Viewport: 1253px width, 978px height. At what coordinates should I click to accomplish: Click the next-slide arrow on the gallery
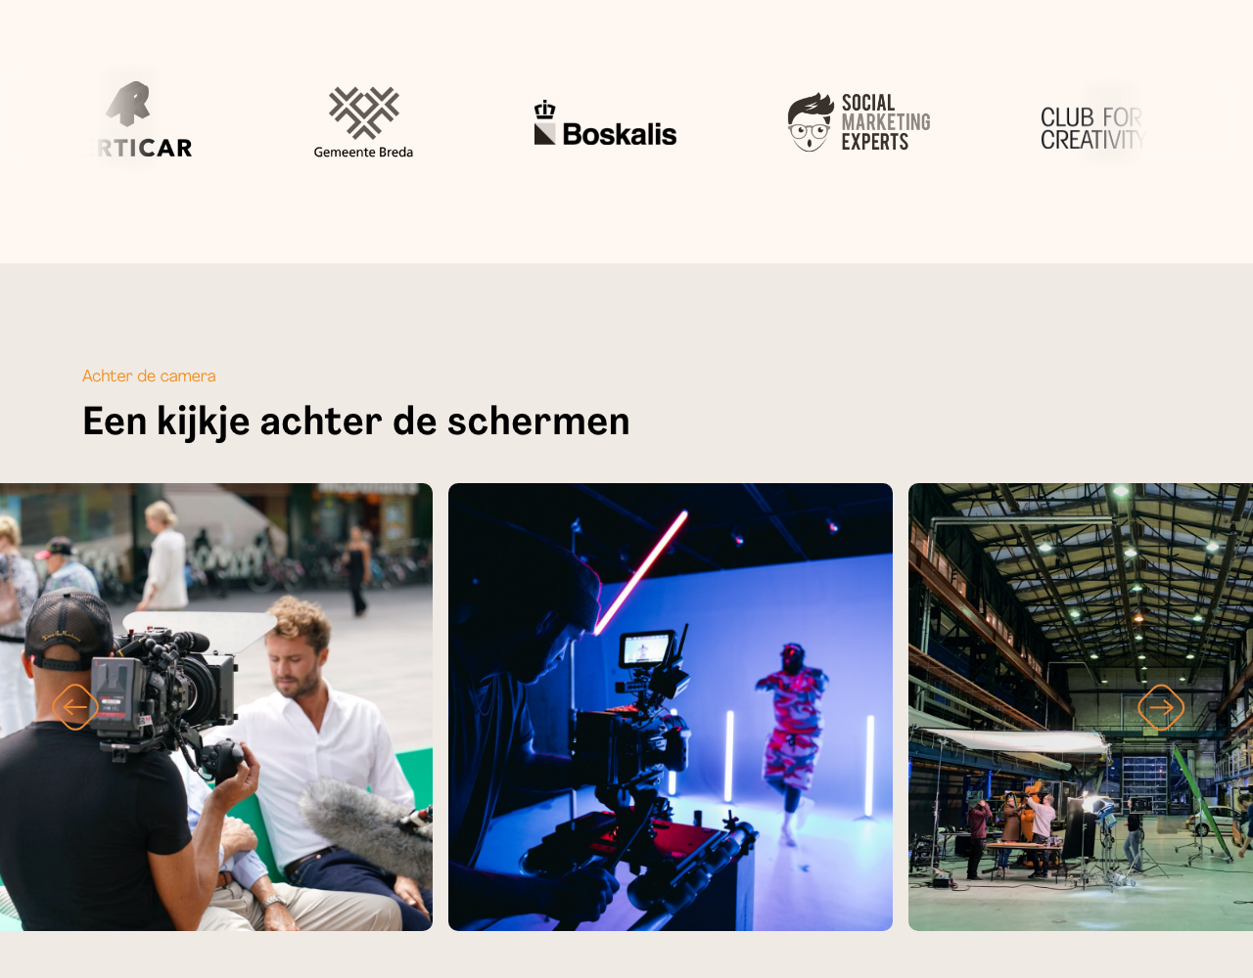coord(1161,706)
